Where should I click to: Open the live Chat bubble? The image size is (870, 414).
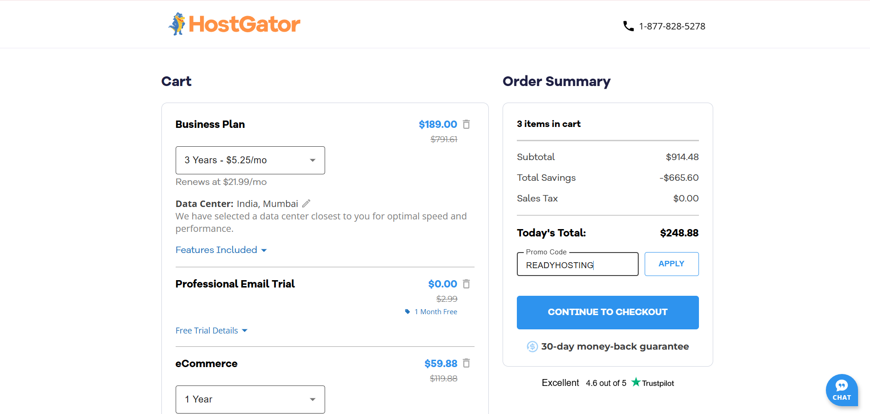click(841, 390)
